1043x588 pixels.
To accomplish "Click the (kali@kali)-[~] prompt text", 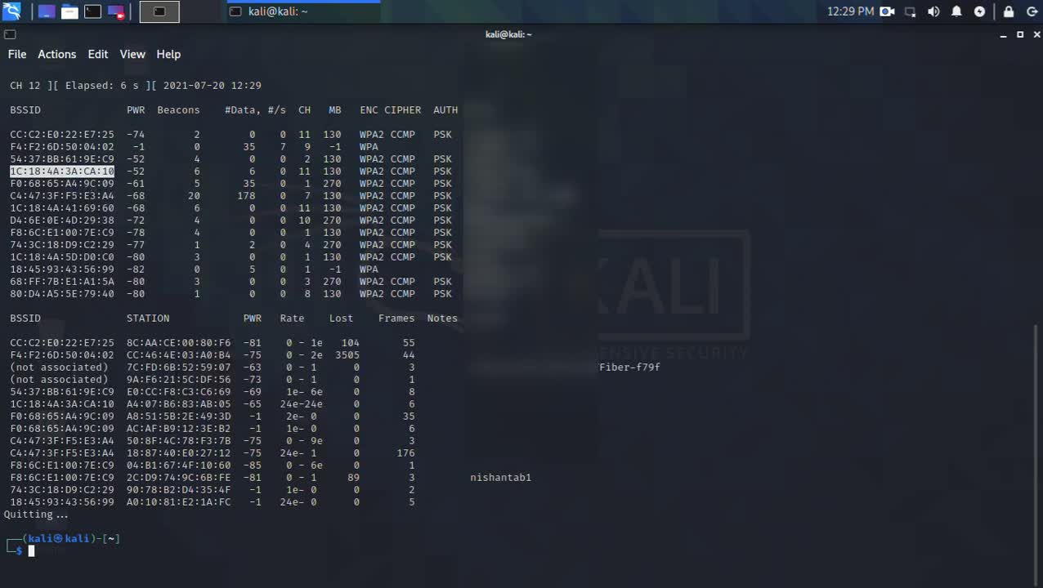I will (71, 539).
